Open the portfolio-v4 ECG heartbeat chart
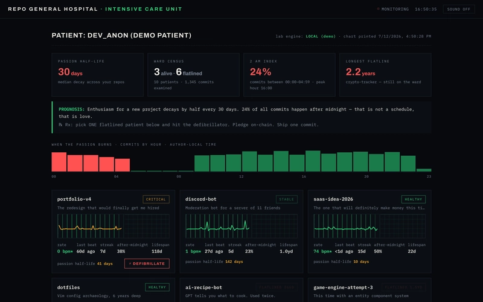This screenshot has height=302, width=483. (114, 226)
